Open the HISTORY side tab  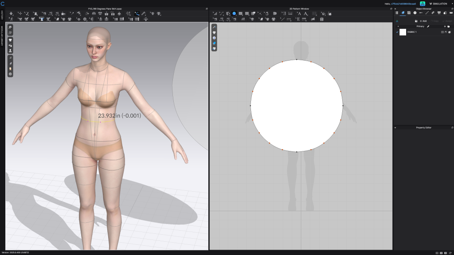(x=2, y=15)
